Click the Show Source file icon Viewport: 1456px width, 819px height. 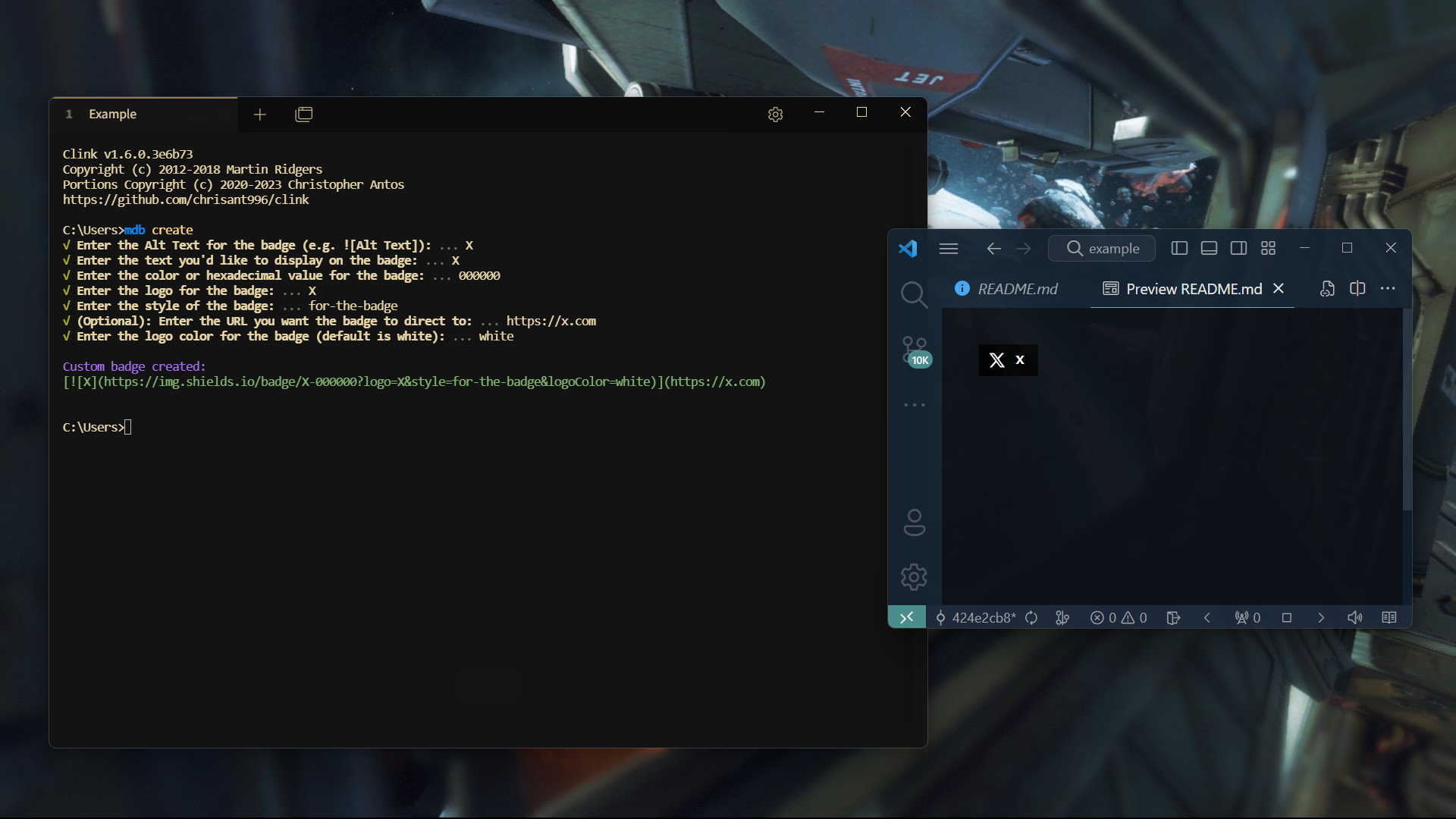1327,288
